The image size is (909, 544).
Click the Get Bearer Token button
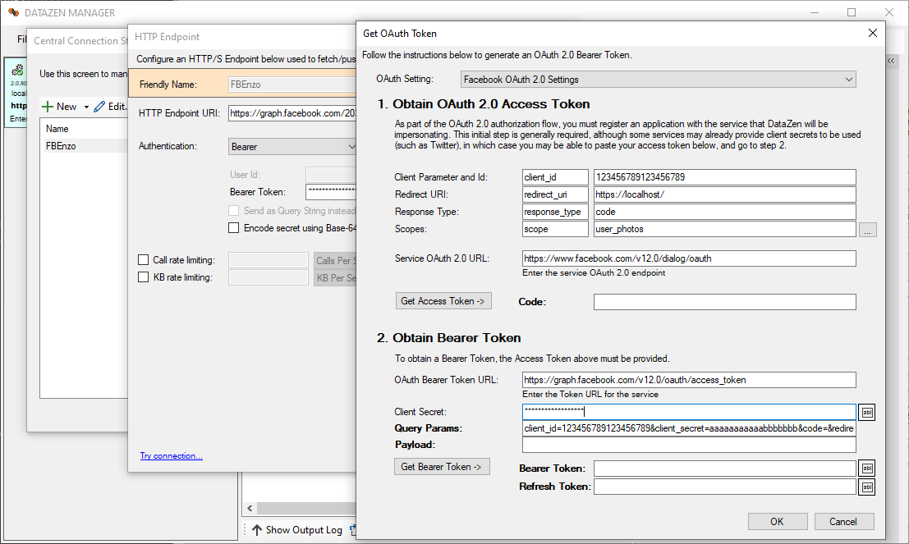point(442,467)
